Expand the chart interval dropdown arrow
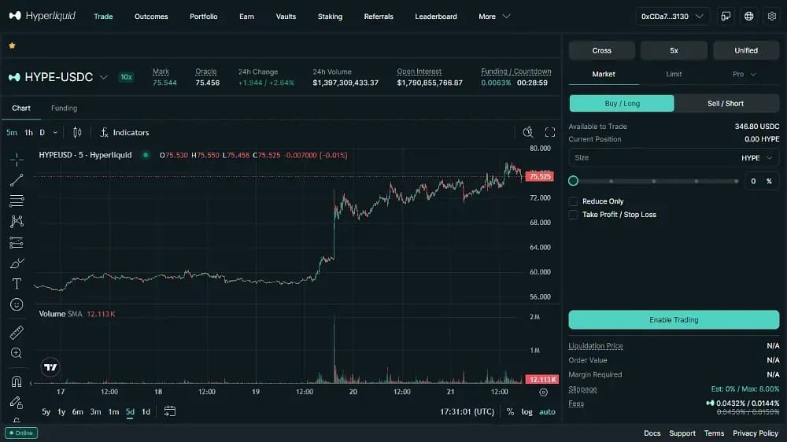787x442 pixels. [55, 132]
